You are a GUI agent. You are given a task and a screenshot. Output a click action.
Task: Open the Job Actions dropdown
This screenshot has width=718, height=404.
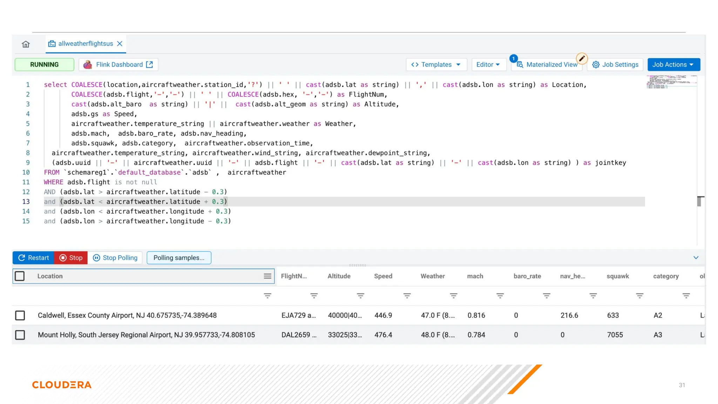click(673, 65)
